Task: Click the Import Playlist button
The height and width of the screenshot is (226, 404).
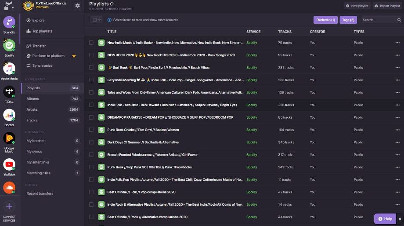Action: pos(387,6)
